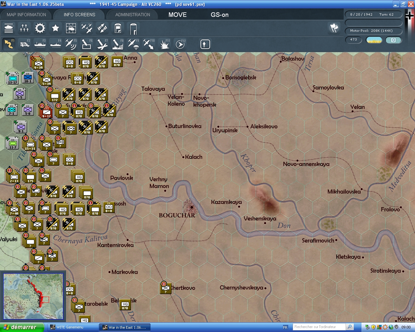Select the tank unit counter icon
Screen dimensions: 415x332
[x=9, y=28]
